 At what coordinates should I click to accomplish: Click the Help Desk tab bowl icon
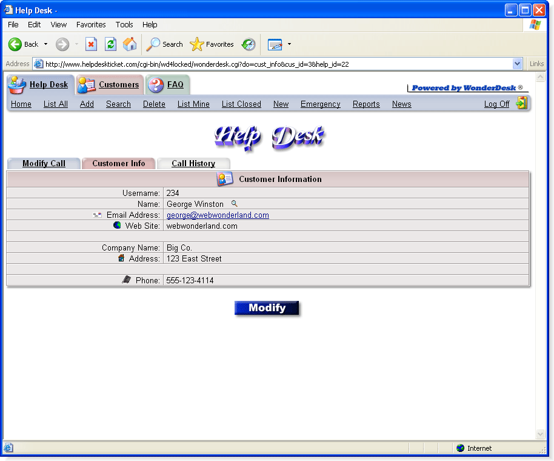(17, 85)
